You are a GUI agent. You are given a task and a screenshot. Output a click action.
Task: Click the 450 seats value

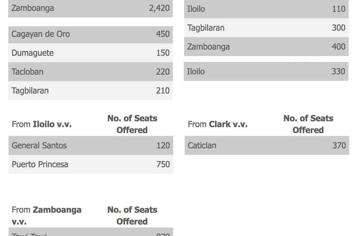(163, 34)
